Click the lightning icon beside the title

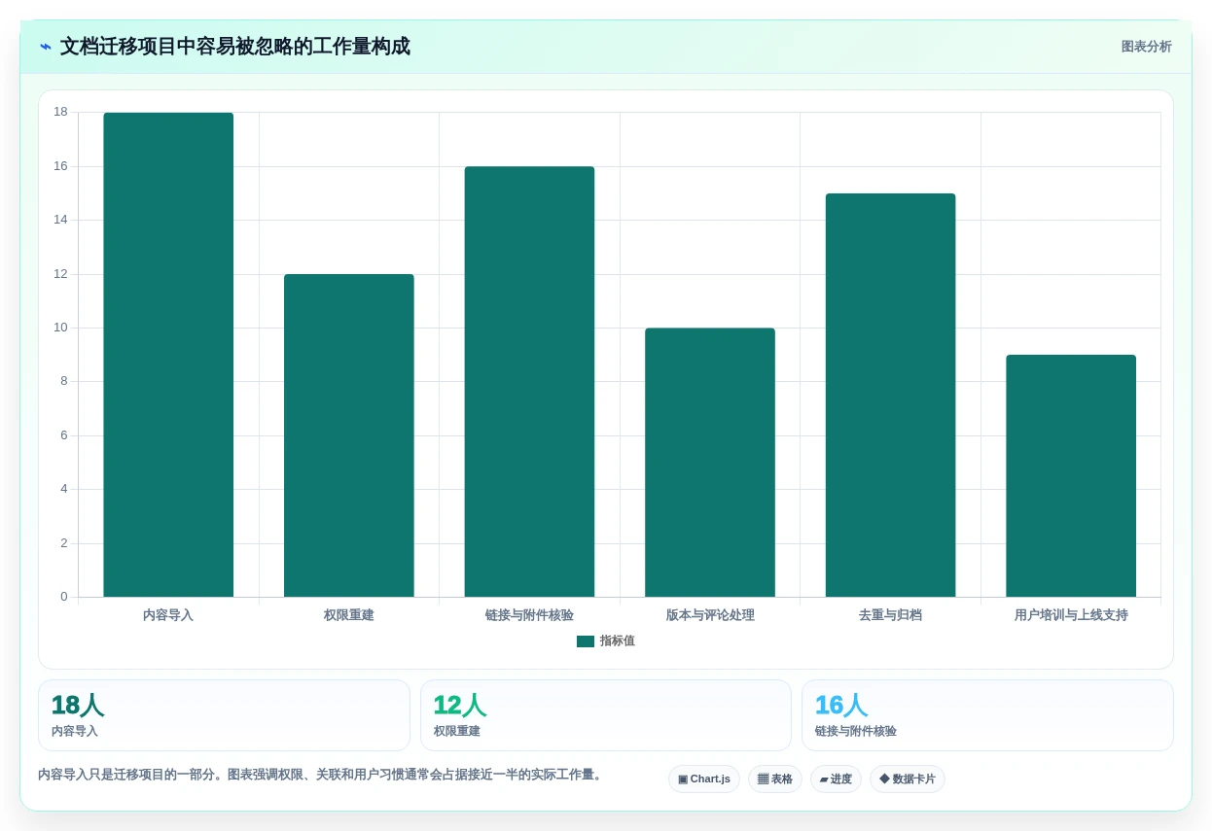pos(46,47)
